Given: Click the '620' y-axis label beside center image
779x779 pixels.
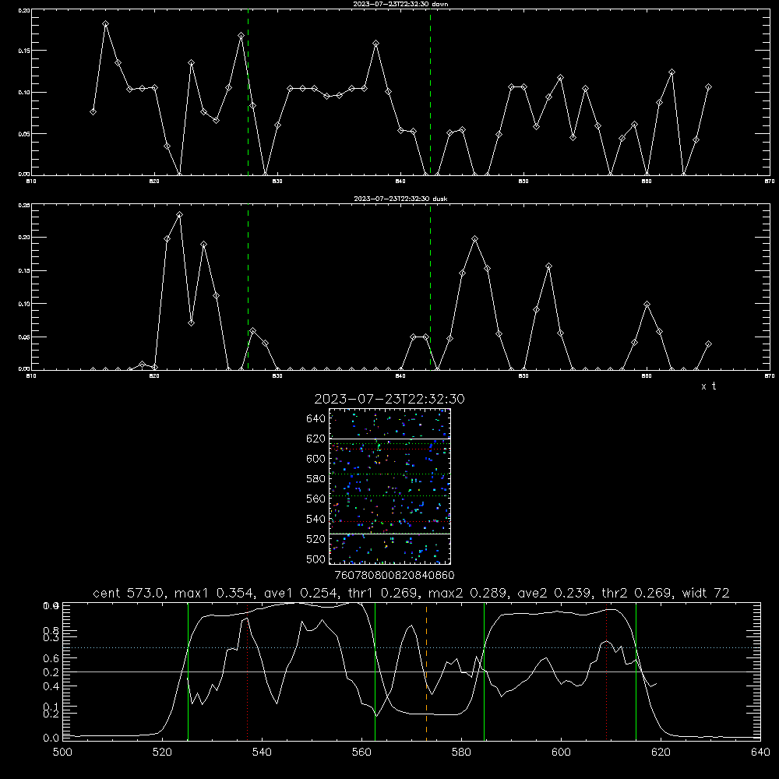Looking at the screenshot, I should (x=316, y=439).
